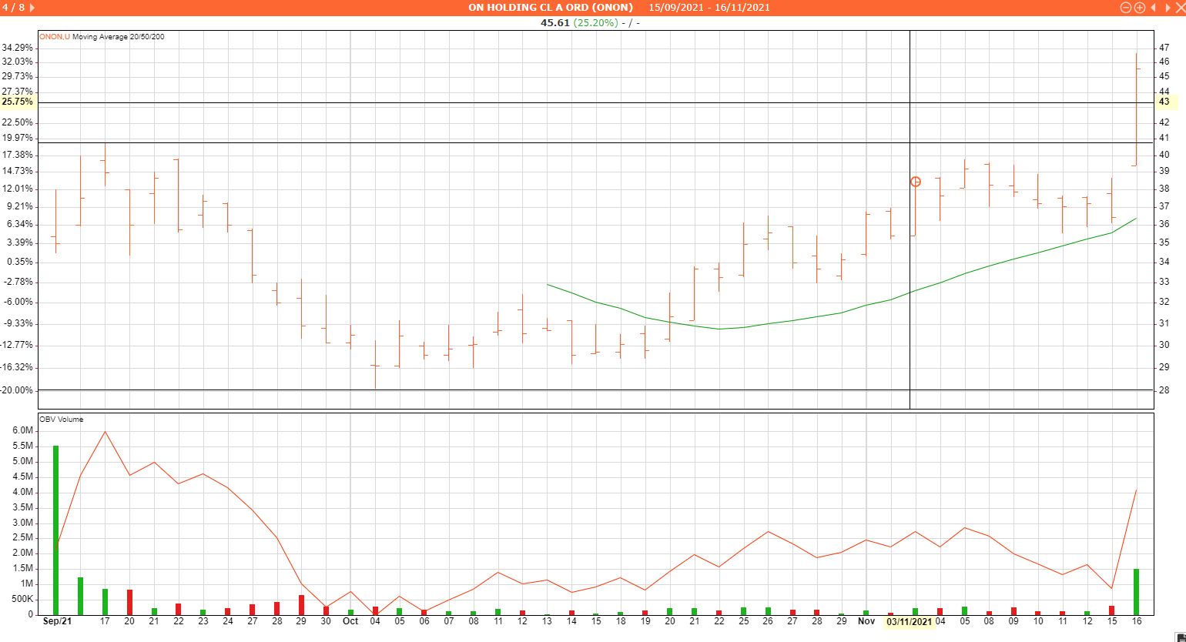1186x642 pixels.
Task: Click the save icon in the bottom corner
Action: 1181,637
